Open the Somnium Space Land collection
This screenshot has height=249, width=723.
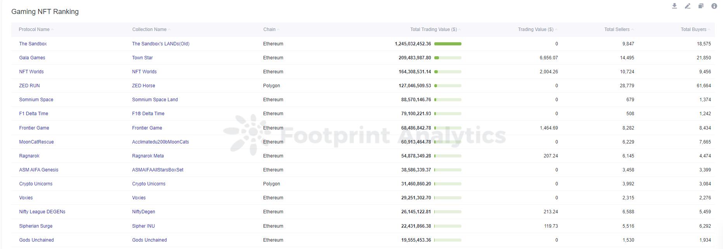[x=155, y=100]
